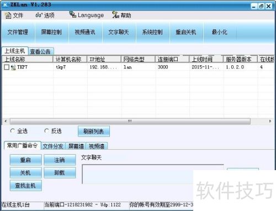Open the 帮助 help icon menu
This screenshot has width=276, height=211.
click(x=116, y=15)
